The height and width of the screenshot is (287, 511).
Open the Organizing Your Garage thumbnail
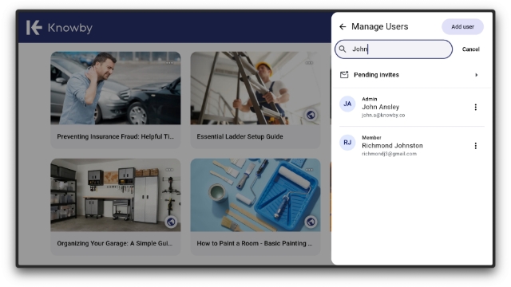[x=115, y=195]
